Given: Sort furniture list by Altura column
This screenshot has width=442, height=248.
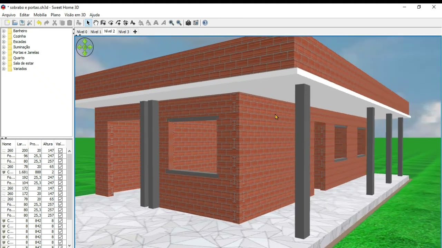Looking at the screenshot, I should click(48, 144).
